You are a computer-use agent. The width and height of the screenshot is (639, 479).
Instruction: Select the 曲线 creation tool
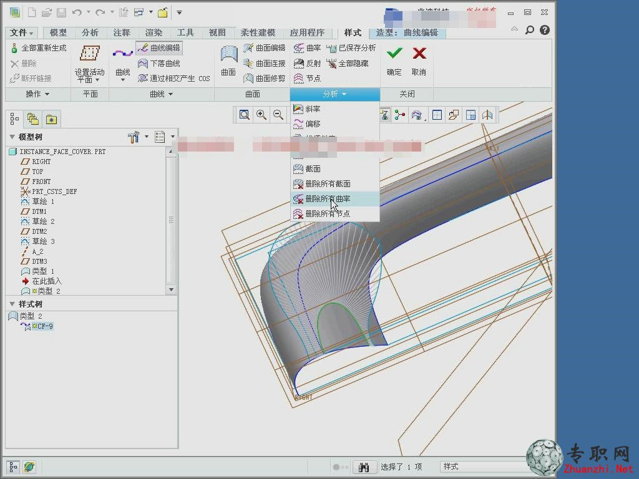[123, 63]
